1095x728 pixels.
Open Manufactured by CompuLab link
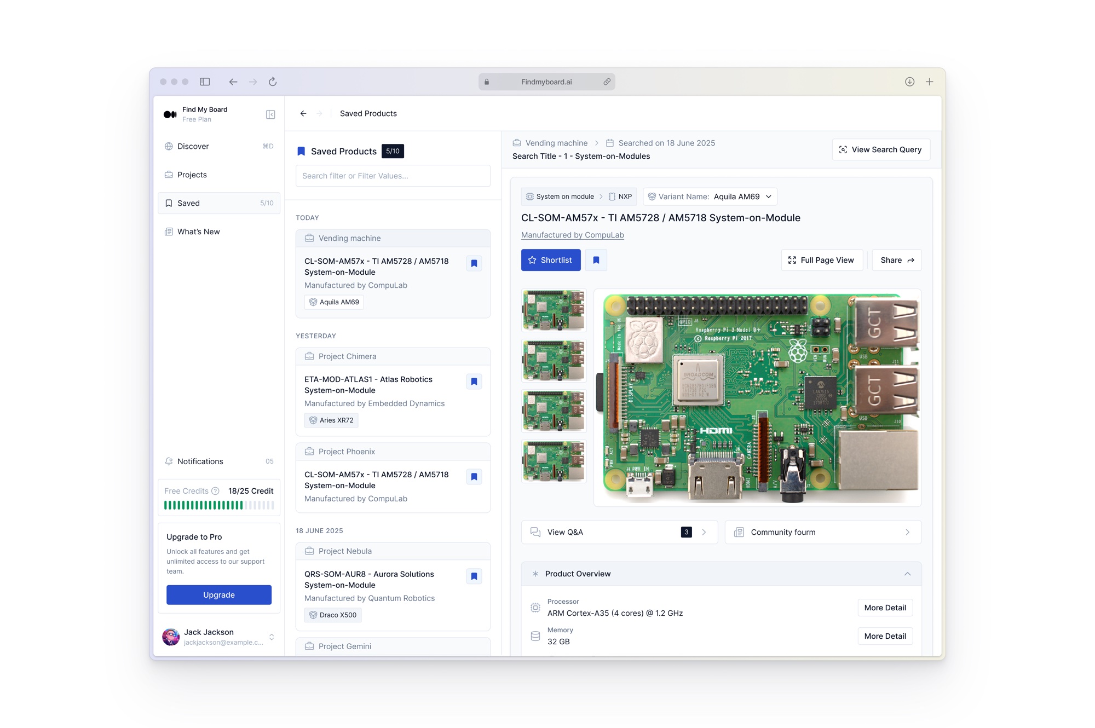click(x=572, y=235)
